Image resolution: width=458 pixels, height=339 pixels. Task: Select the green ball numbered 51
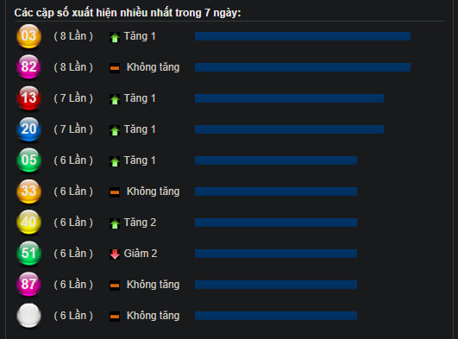click(28, 254)
